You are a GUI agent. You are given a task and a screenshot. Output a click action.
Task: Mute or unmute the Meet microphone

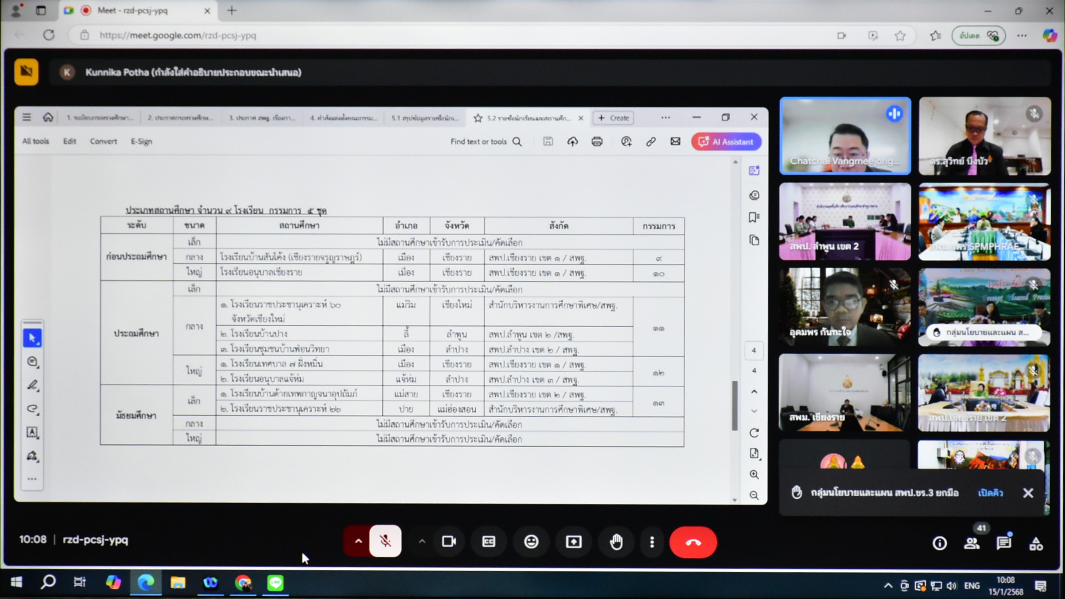[x=385, y=541]
